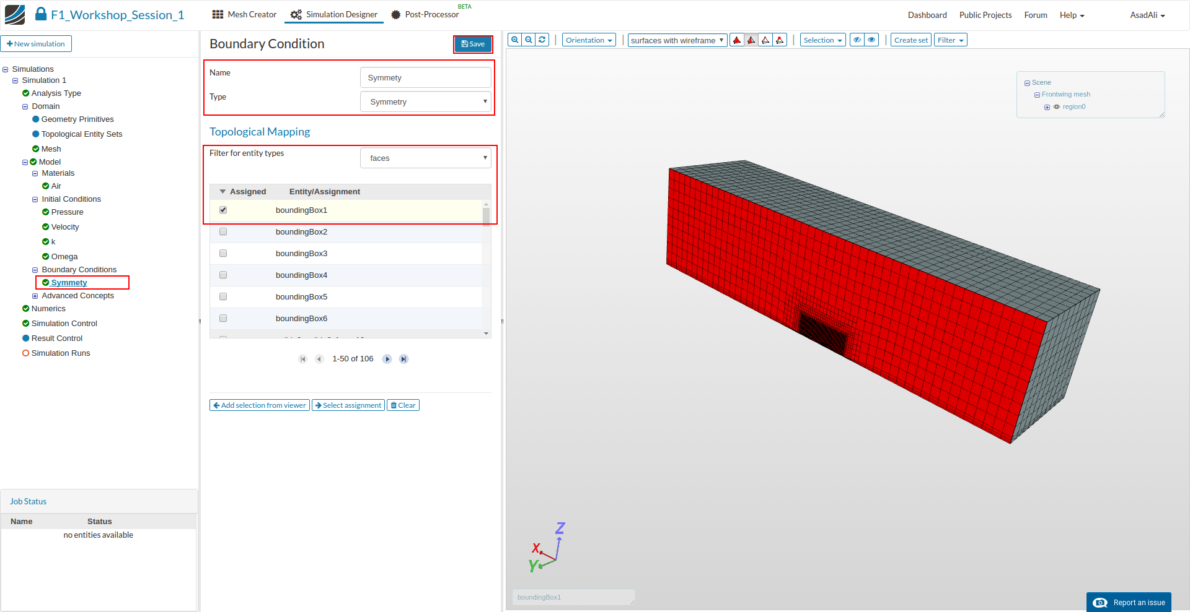Screen dimensions: 1190x612
Task: Click Simulation Runs orange circle icon
Action: 26,353
